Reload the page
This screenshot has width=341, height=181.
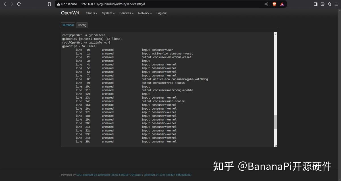pyautogui.click(x=19, y=4)
